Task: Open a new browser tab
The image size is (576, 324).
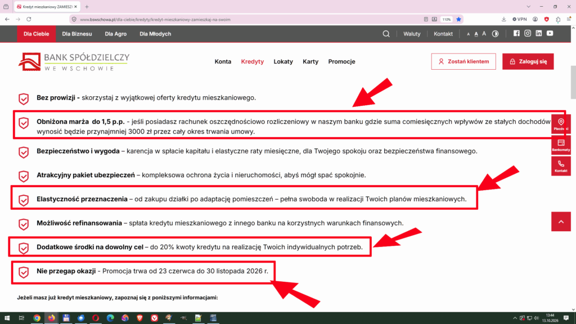Action: click(x=87, y=7)
